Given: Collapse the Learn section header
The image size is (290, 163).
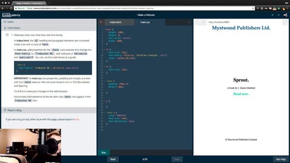Looking at the screenshot, I should [49, 22].
